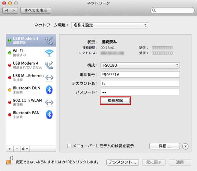The image size is (197, 171).
Task: Select USB Modem 1 service
Action: pyautogui.click(x=31, y=40)
